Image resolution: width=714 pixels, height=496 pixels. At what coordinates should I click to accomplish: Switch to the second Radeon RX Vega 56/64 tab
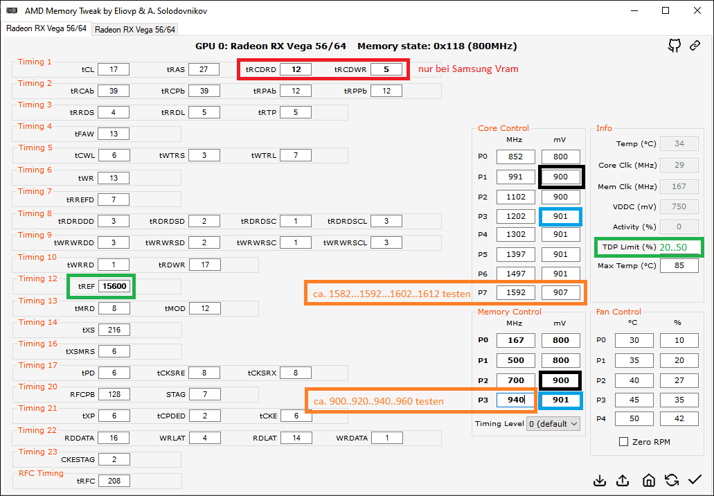pyautogui.click(x=135, y=30)
